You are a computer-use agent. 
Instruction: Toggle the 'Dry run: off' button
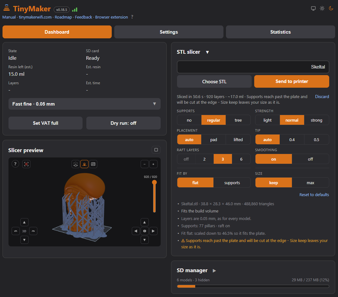123,123
